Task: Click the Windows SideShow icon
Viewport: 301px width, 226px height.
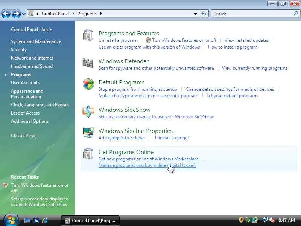Action: 88,111
